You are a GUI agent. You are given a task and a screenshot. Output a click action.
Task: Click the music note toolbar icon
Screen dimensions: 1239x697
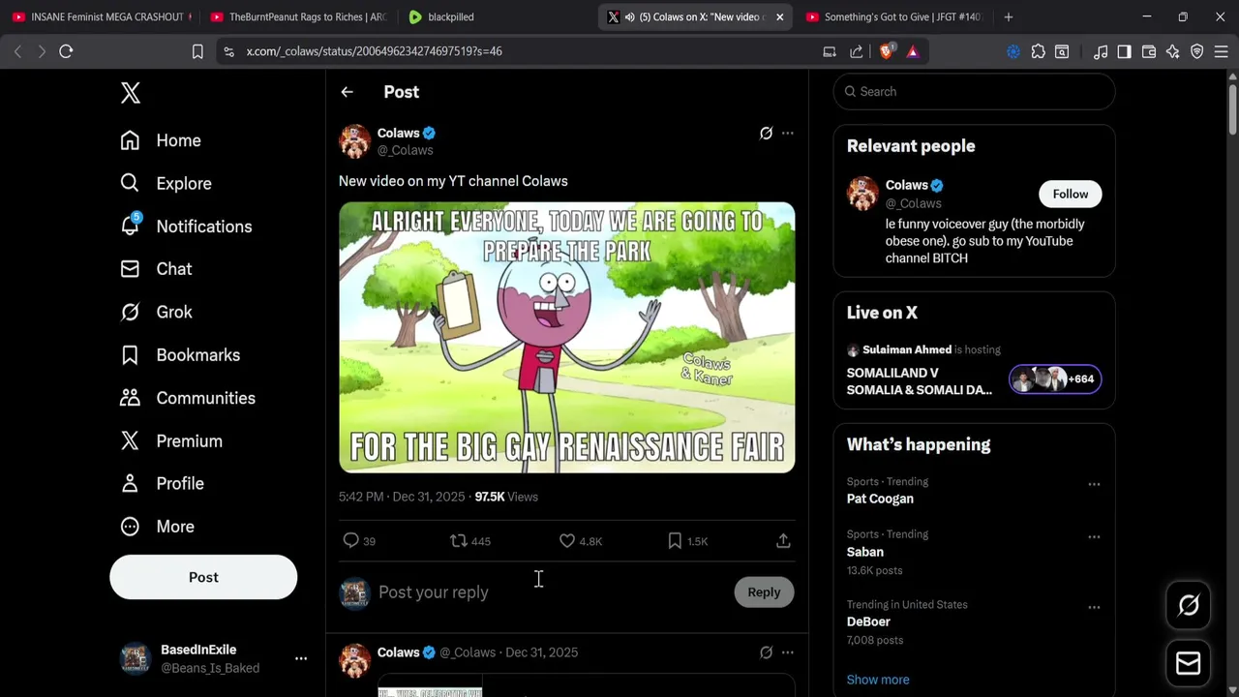click(1101, 51)
